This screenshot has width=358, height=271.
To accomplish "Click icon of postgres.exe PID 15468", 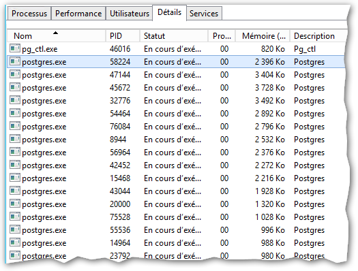I will (15, 178).
